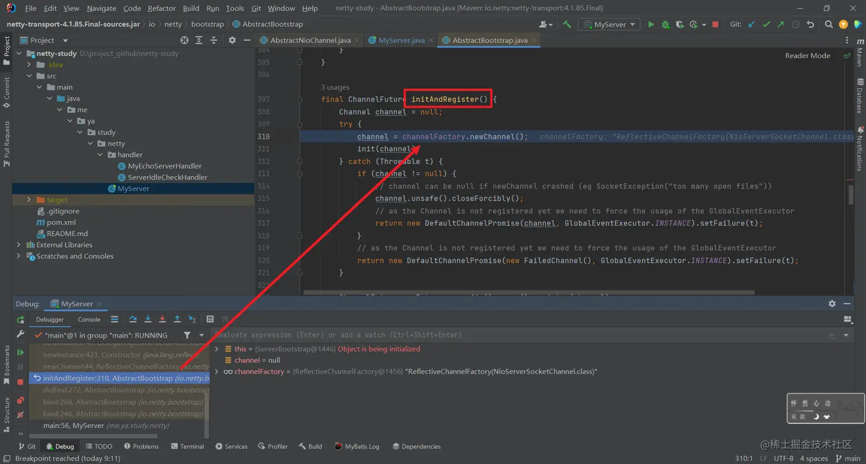The image size is (866, 464).
Task: Expand the 'this' variable node
Action: (216, 349)
